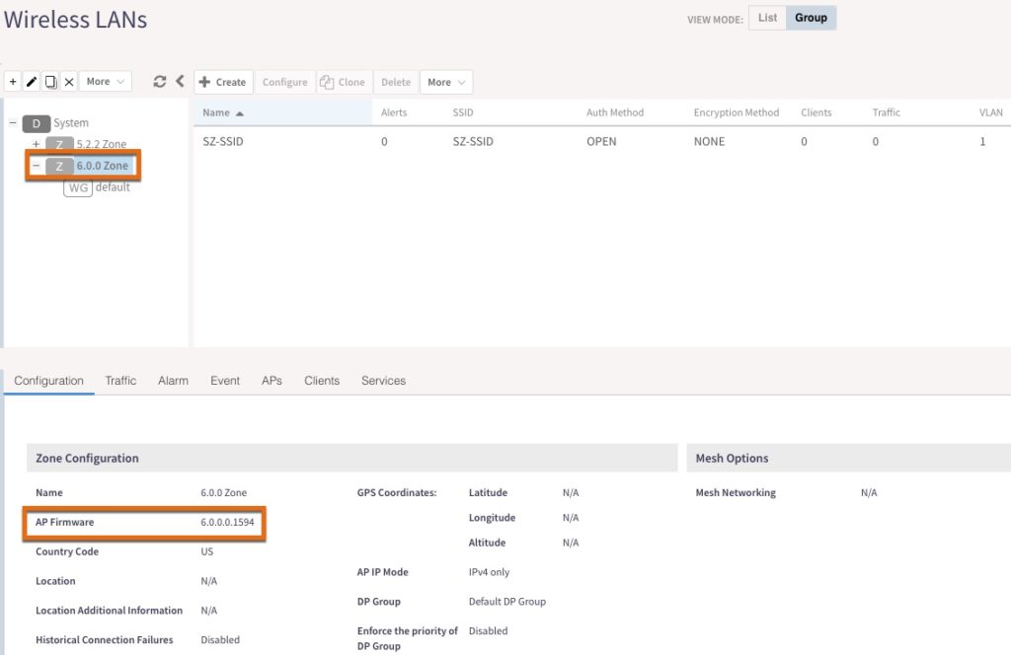1011x655 pixels.
Task: Sort table by VLAN column
Action: coord(991,112)
